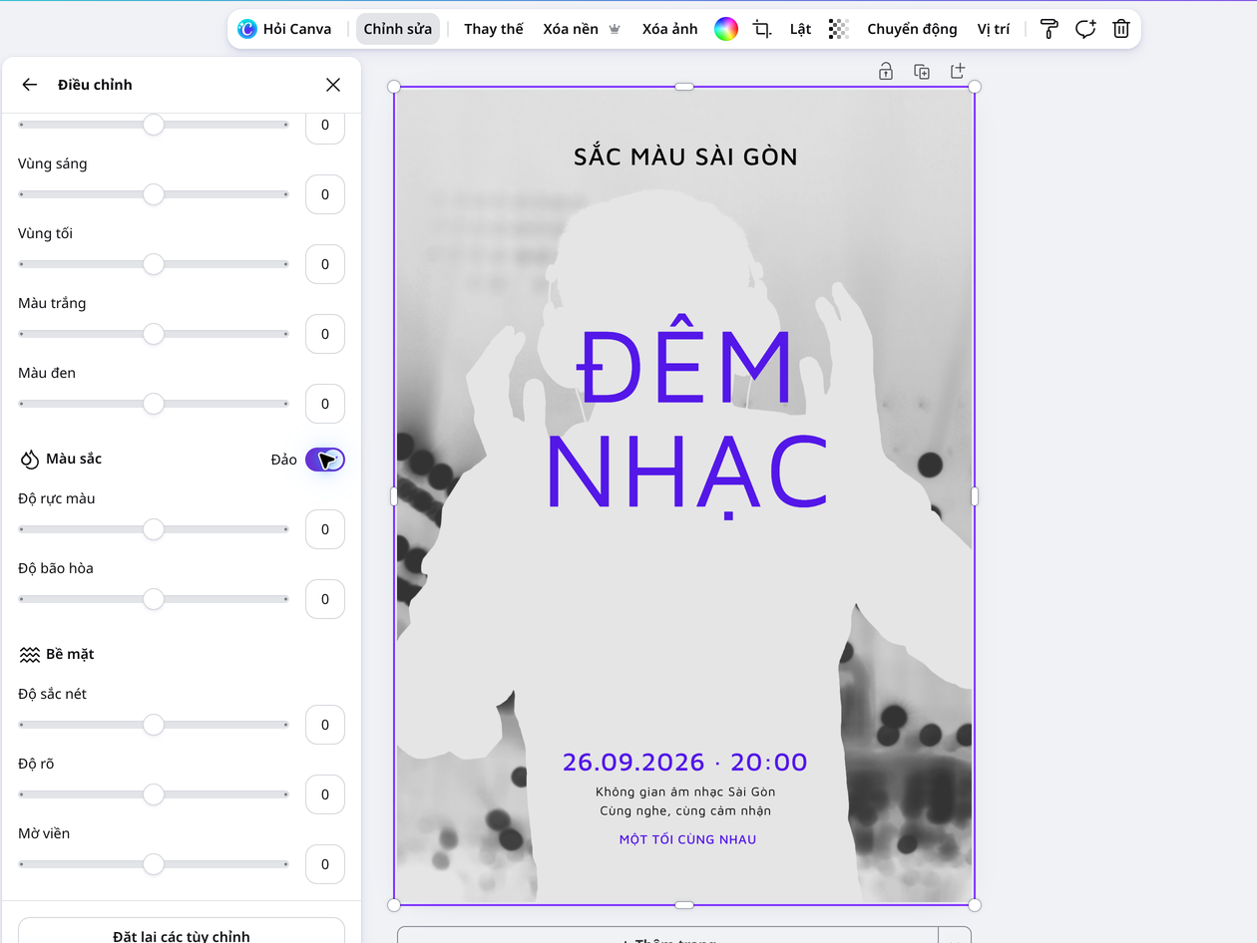Click the Vùng tối value field
Image resolution: width=1257 pixels, height=943 pixels.
[x=325, y=264]
